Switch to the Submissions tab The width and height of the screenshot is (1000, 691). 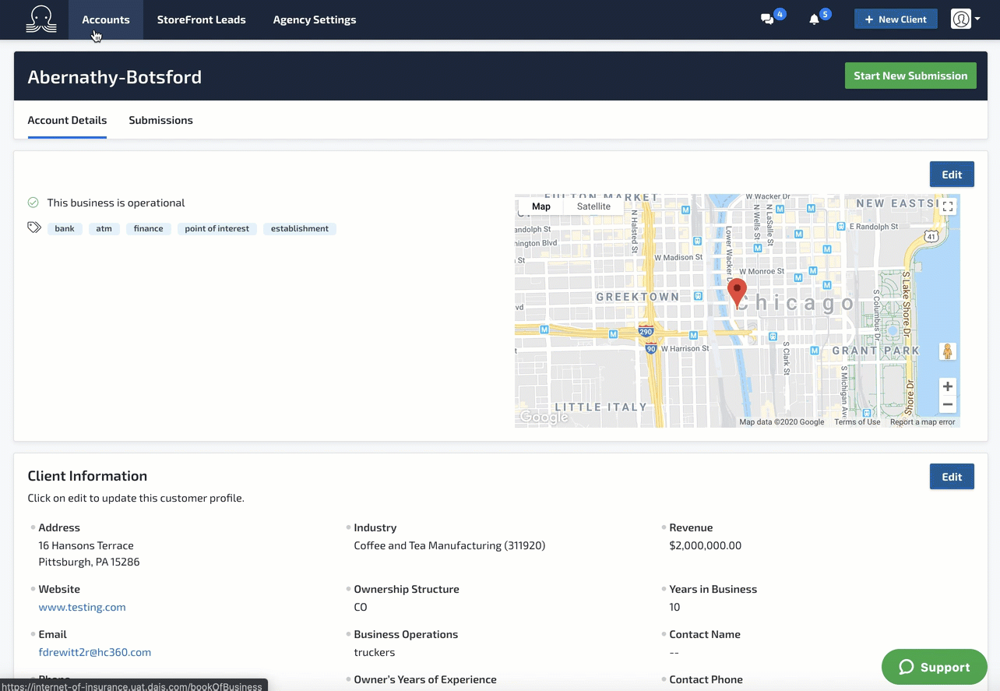tap(160, 120)
